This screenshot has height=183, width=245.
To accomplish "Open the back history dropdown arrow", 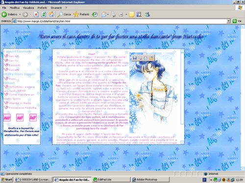I will click(20, 15).
